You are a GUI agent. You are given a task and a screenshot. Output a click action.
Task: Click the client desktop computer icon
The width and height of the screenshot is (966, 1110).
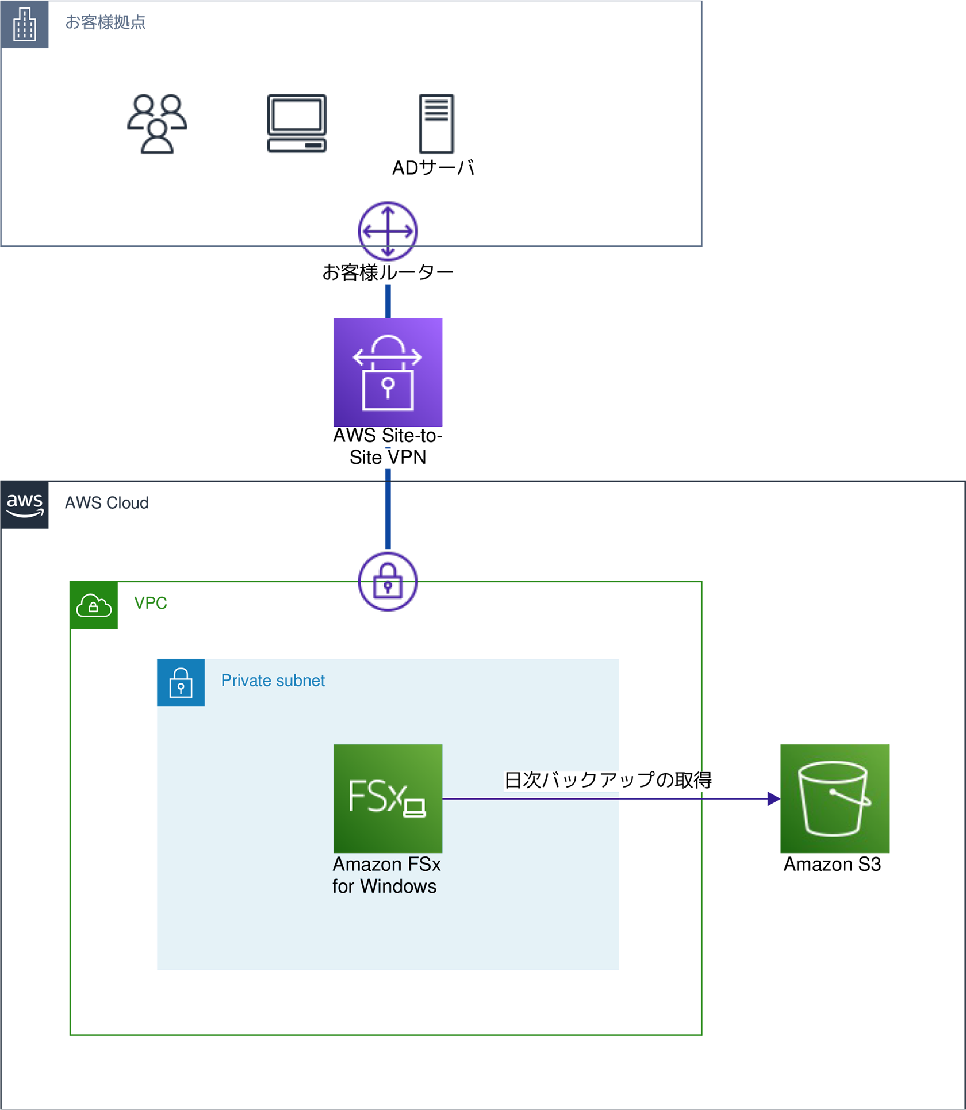pyautogui.click(x=297, y=124)
